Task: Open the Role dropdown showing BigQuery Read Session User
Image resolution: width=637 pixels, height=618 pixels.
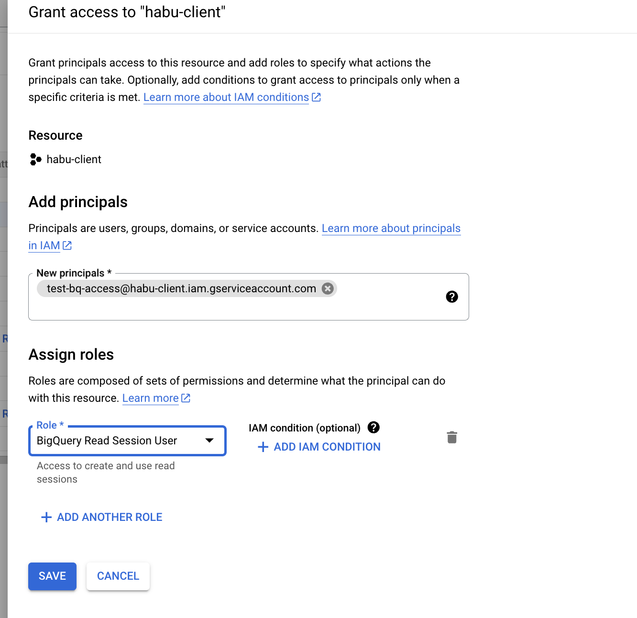Action: (127, 441)
